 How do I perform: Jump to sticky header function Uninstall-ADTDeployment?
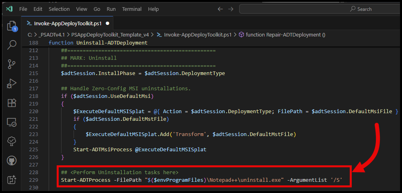[98, 43]
